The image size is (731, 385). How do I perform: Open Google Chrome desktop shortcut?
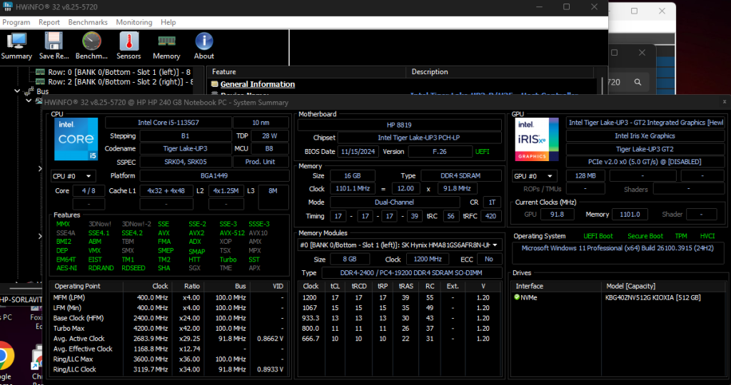tap(6, 356)
